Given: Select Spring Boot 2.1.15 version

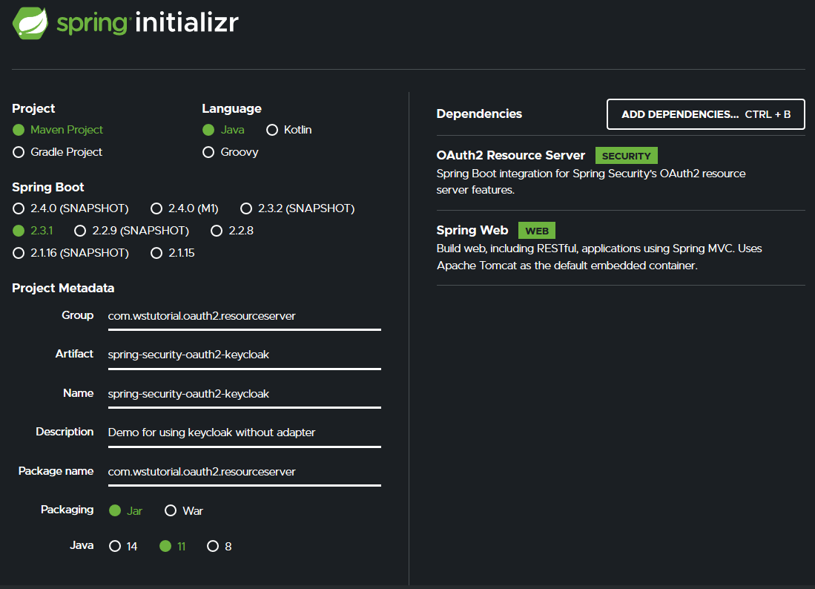Looking at the screenshot, I should click(156, 253).
